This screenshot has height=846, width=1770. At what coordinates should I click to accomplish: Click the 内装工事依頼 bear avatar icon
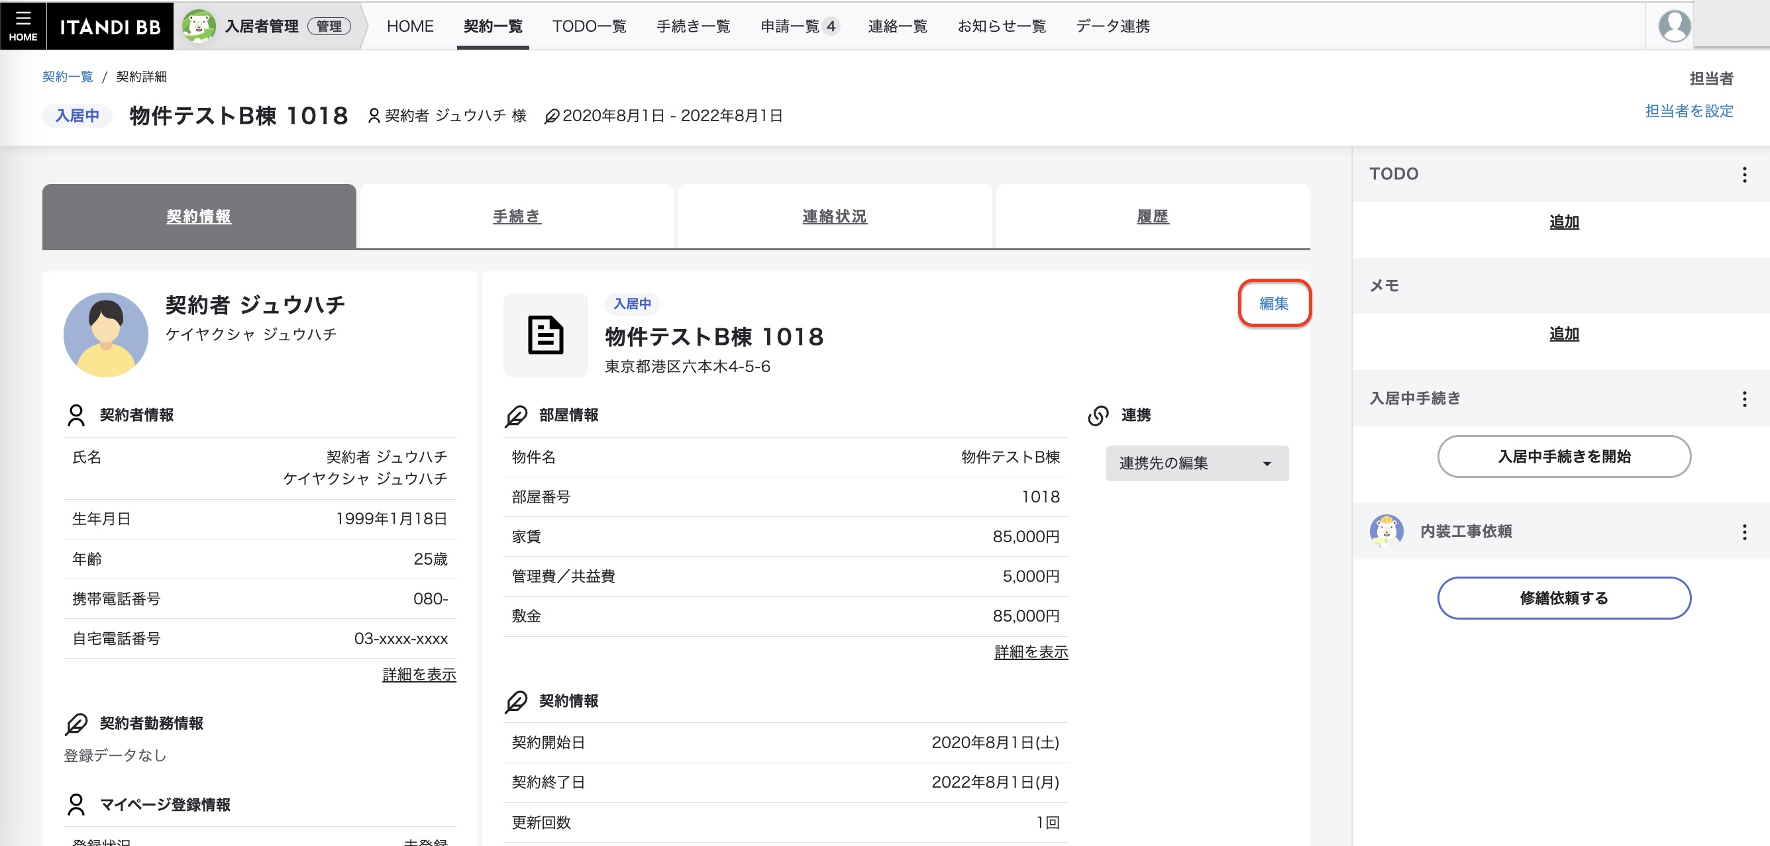pos(1386,531)
